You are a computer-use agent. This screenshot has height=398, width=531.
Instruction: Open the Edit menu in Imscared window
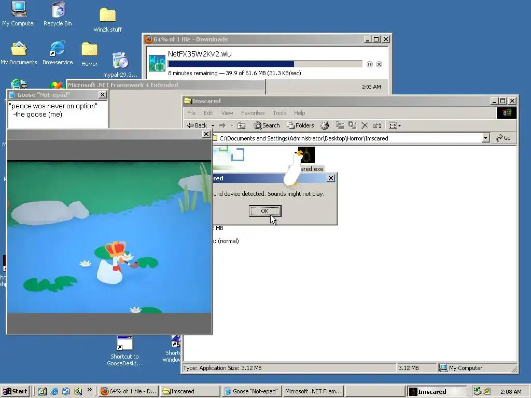(x=208, y=113)
